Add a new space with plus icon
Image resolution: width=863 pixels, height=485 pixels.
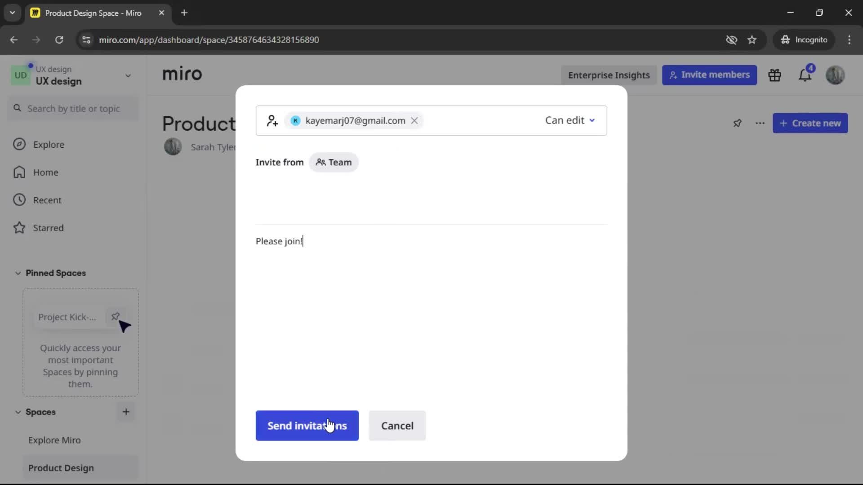pos(126,412)
